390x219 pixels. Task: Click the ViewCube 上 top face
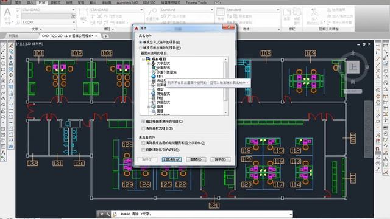point(353,66)
